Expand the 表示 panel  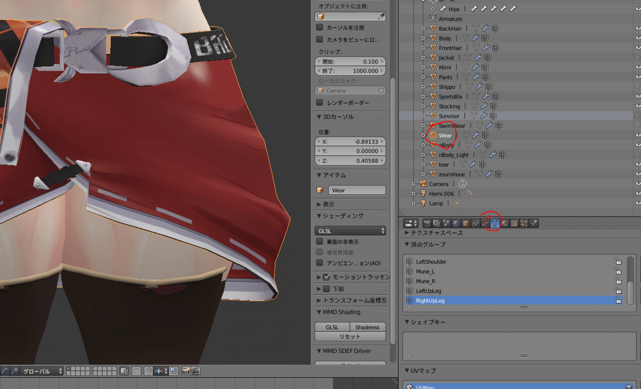[319, 204]
